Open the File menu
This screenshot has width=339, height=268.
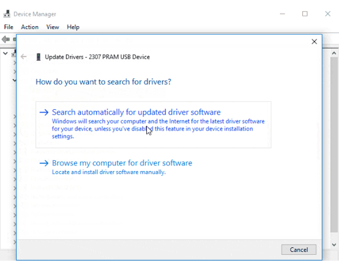(9, 27)
